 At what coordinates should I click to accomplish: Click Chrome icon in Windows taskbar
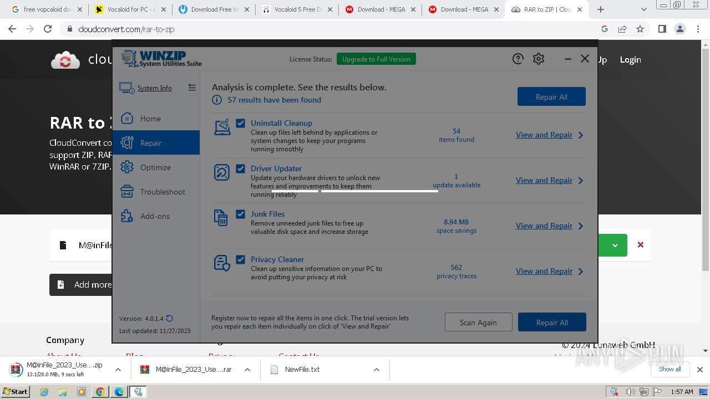[100, 392]
